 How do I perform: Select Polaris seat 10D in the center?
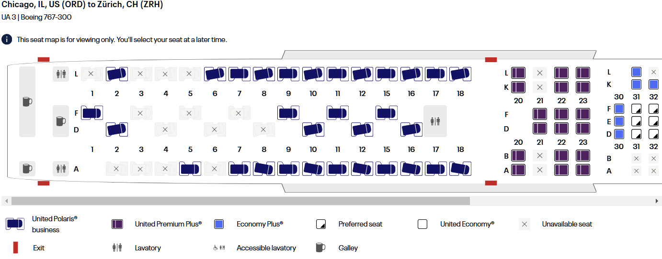(x=313, y=129)
